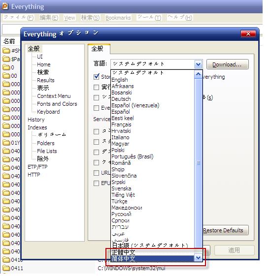Select History in options tree
The width and height of the screenshot is (270, 279).
(x=36, y=120)
